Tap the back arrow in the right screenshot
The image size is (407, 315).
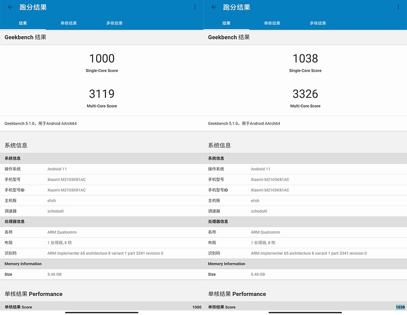(x=214, y=7)
